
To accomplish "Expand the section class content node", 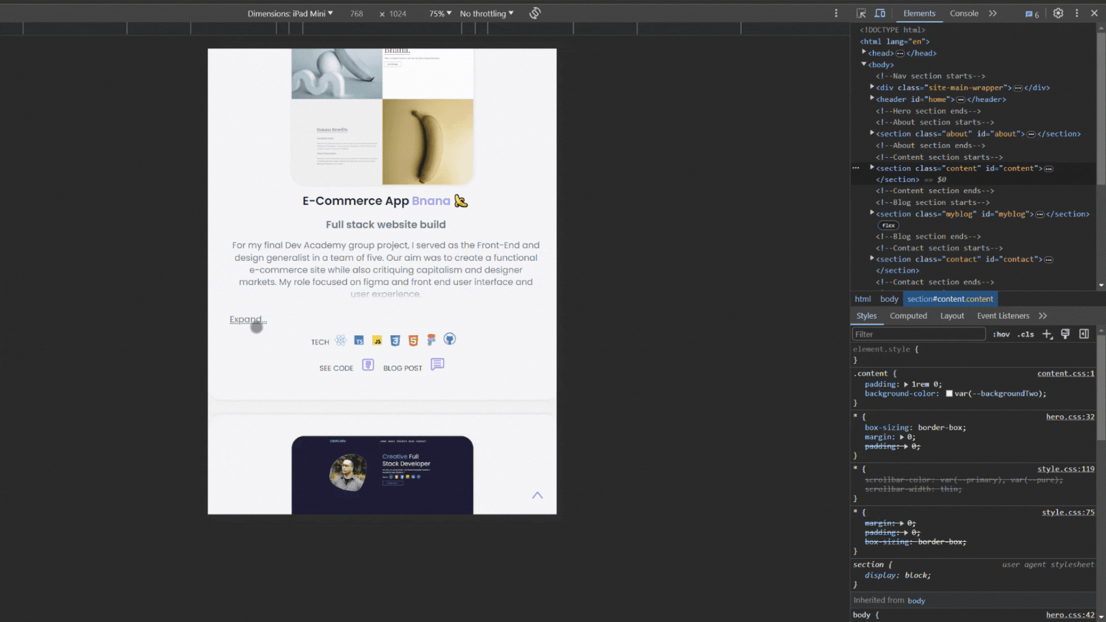I will coord(872,168).
